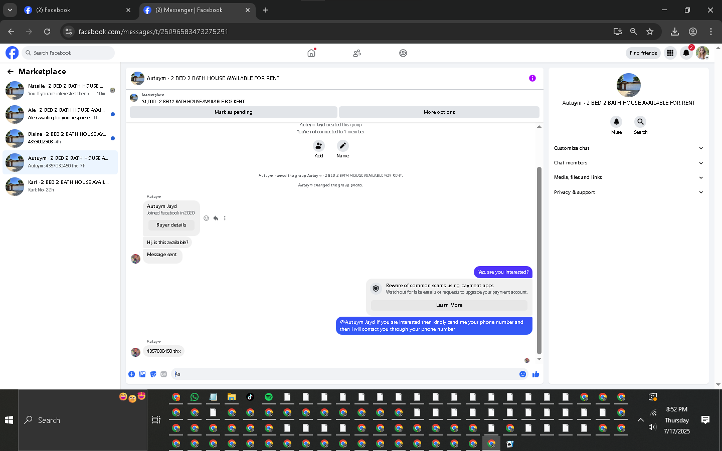Open Chrome downloads icon
Screen dimensions: 722x451
click(x=675, y=32)
